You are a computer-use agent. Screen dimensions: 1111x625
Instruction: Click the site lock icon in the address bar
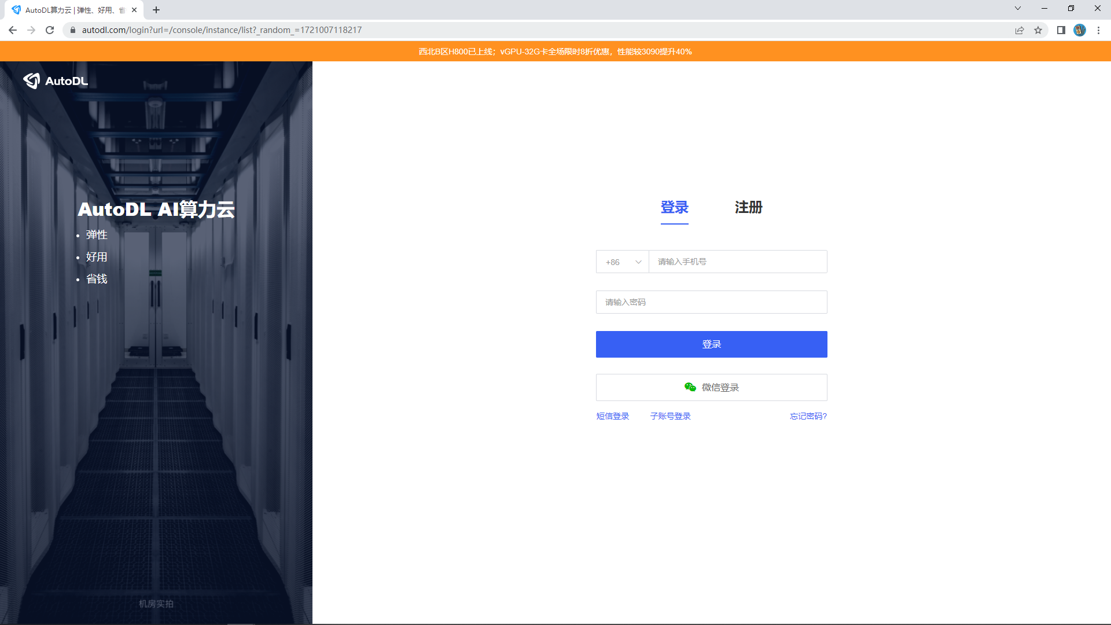click(x=73, y=30)
